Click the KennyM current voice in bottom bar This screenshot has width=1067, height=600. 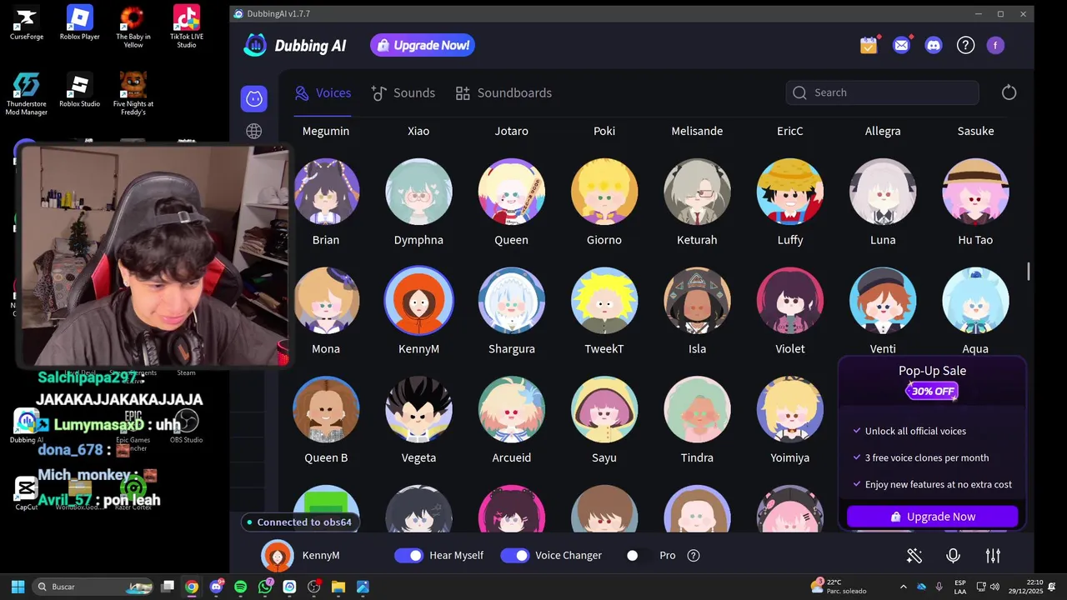click(x=301, y=556)
